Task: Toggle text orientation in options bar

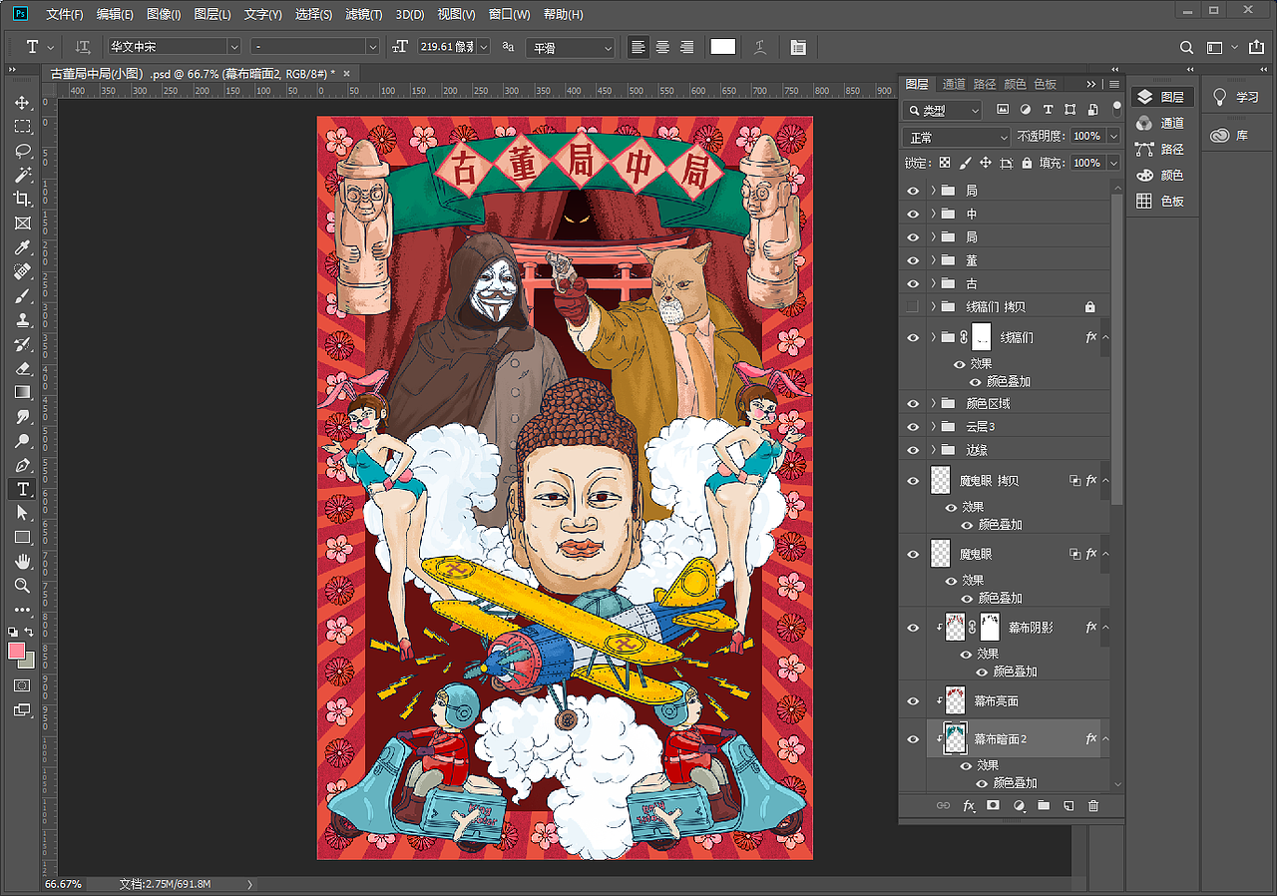Action: coord(83,47)
